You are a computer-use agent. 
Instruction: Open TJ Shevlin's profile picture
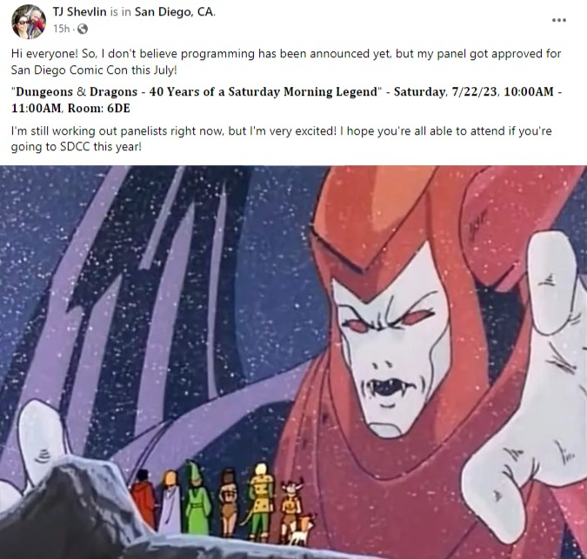29,22
